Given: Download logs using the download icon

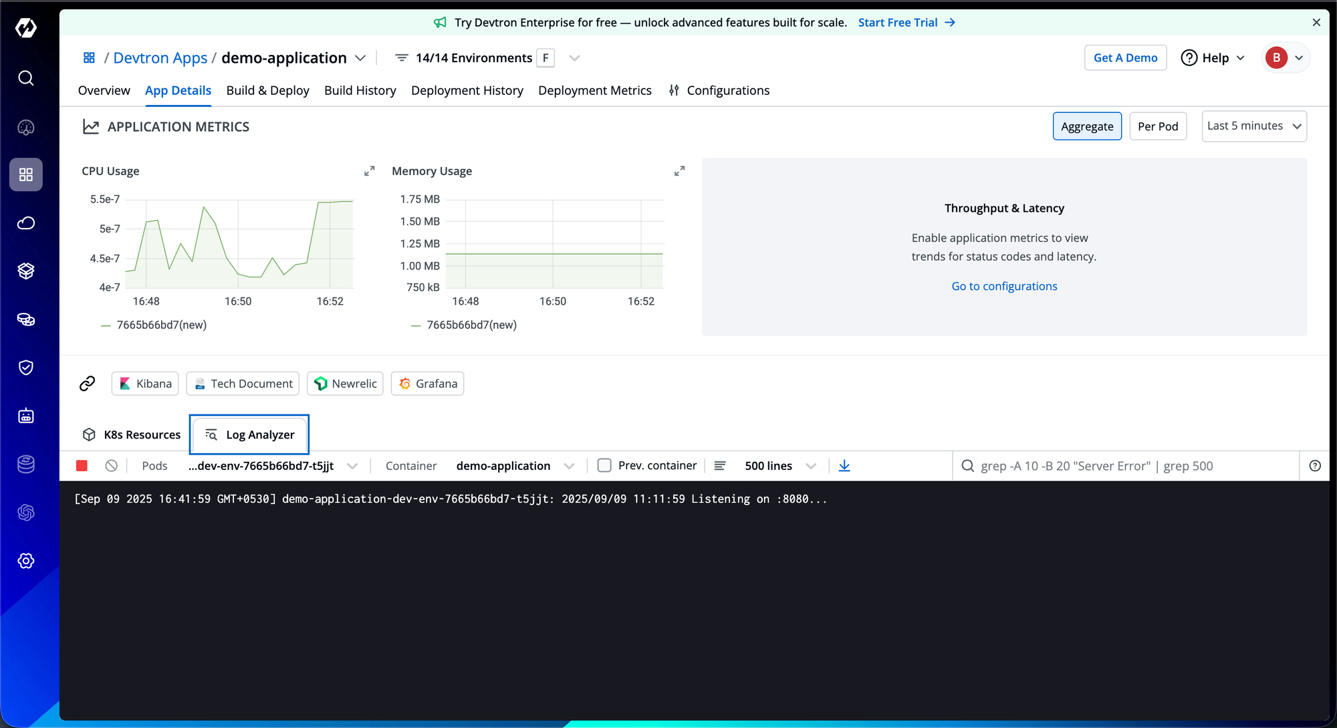Looking at the screenshot, I should pyautogui.click(x=844, y=466).
